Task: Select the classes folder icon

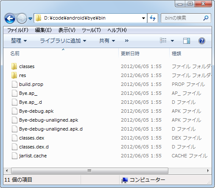Action: (x=14, y=66)
